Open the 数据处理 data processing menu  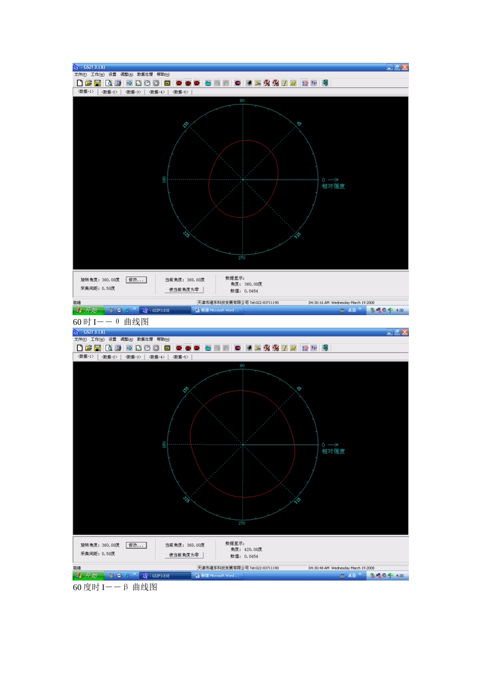coord(144,74)
